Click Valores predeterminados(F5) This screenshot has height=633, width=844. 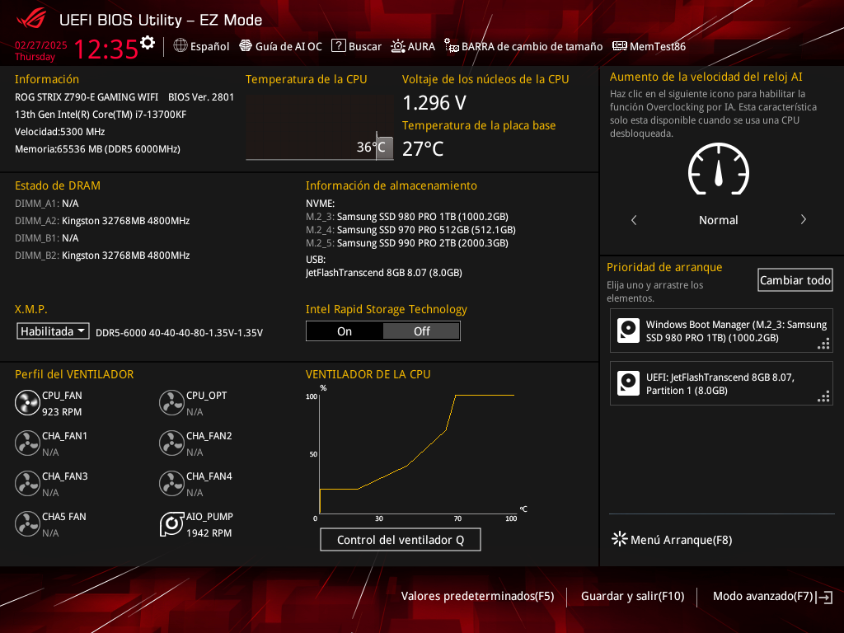pos(477,596)
